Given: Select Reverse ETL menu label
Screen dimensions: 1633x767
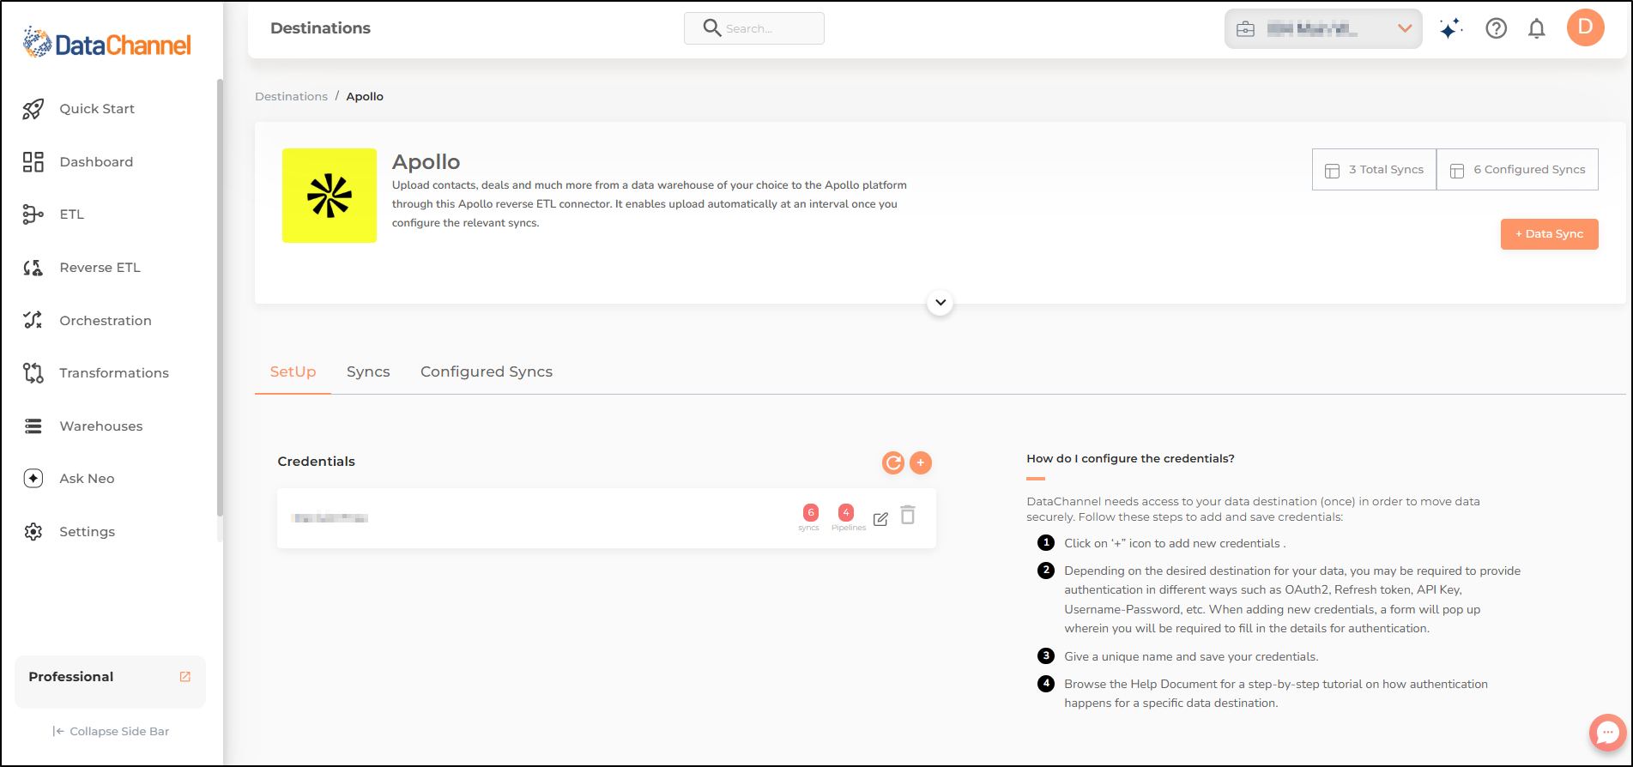Looking at the screenshot, I should point(100,268).
